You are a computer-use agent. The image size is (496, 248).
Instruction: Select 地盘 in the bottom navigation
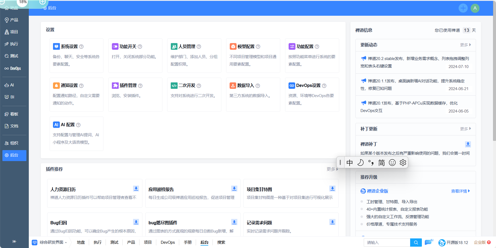click(x=81, y=242)
